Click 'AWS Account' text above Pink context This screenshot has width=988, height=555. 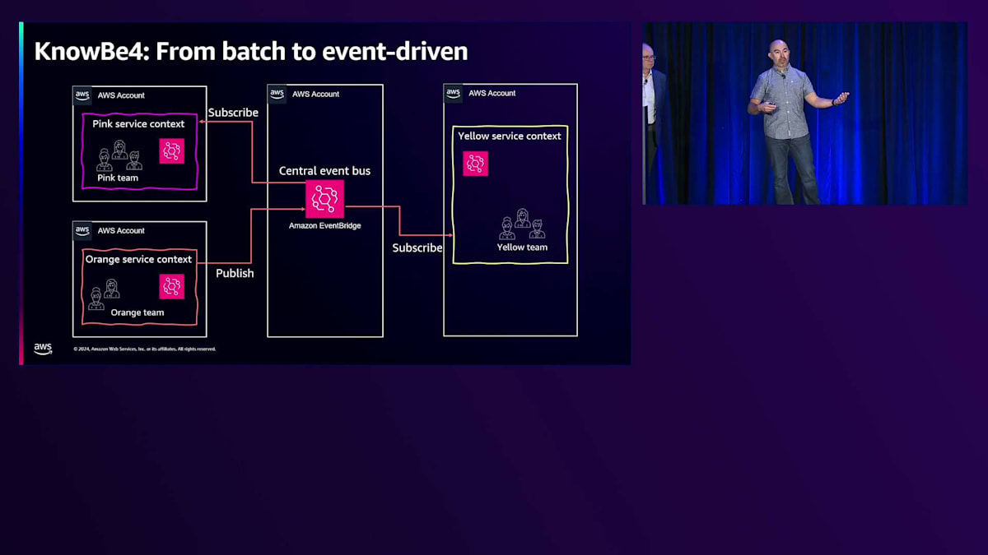coord(121,95)
